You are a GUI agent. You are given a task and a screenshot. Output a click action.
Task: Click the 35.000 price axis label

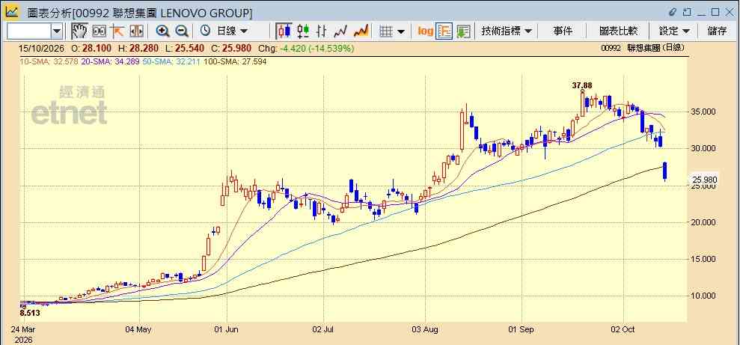[705, 112]
